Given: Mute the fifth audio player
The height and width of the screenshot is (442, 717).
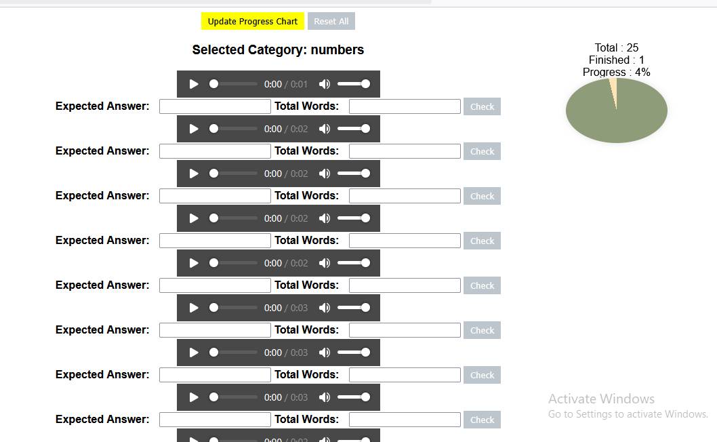Looking at the screenshot, I should pos(325,263).
